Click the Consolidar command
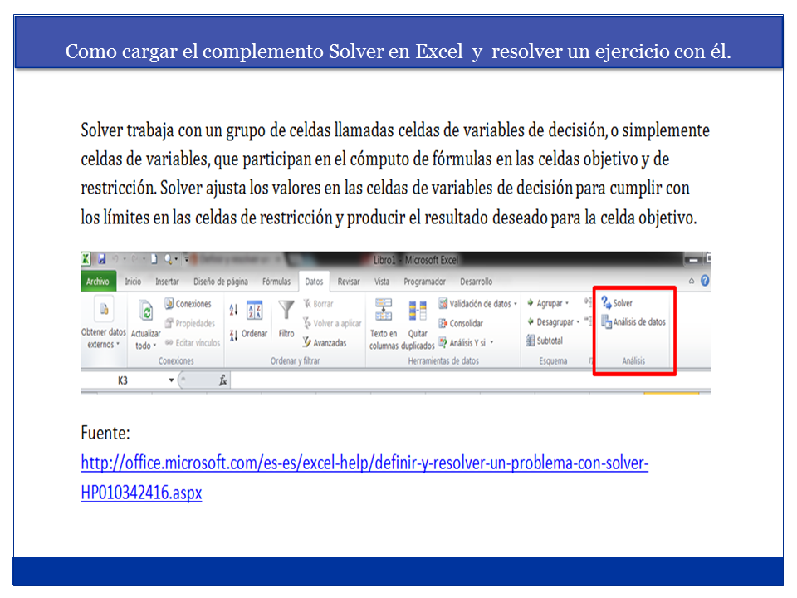 461,323
